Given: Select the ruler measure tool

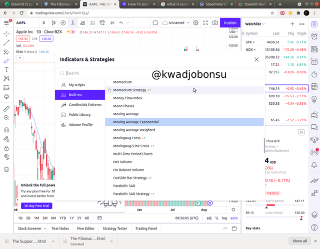Looking at the screenshot, I should click(6, 109).
